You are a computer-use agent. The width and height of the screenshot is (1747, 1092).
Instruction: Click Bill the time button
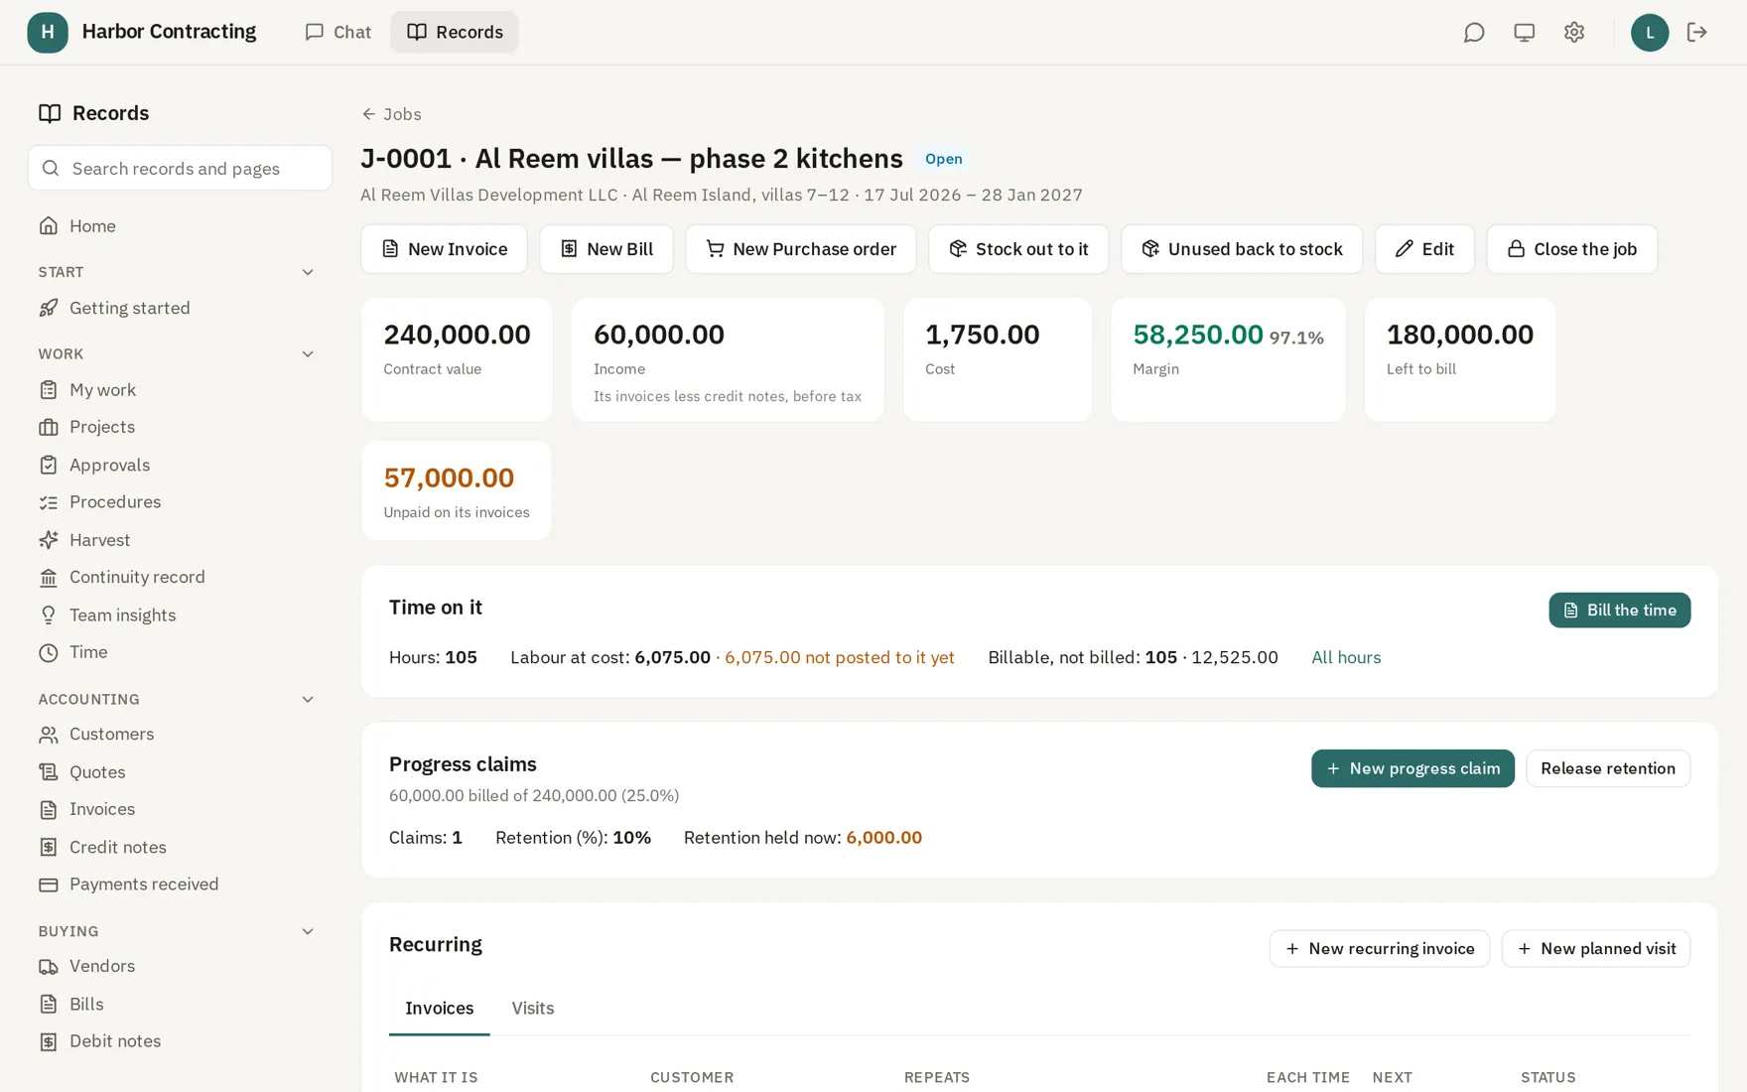(1620, 611)
